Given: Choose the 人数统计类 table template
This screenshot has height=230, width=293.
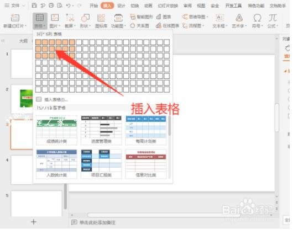Looking at the screenshot, I should (56, 164).
